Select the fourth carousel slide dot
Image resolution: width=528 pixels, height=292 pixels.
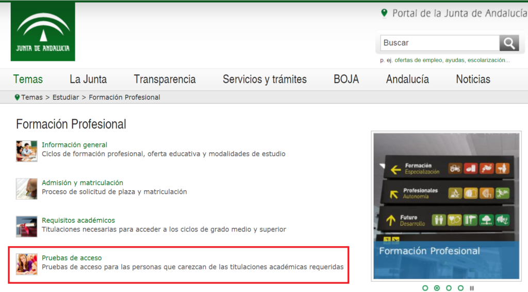tap(460, 288)
